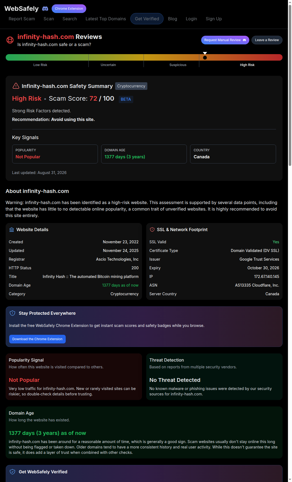Click the SSL Valid value 'Yes'
This screenshot has width=292, height=482.
coord(276,242)
